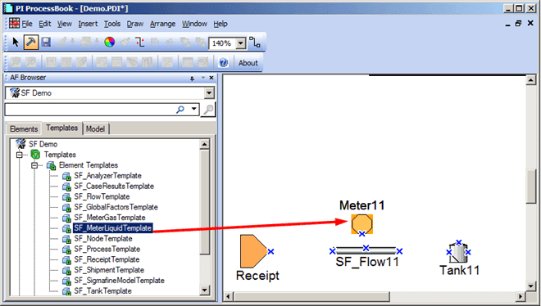Viewport: 541px width, 306px height.
Task: Click the first grayed zoom magnifier icon
Action: 16,62
